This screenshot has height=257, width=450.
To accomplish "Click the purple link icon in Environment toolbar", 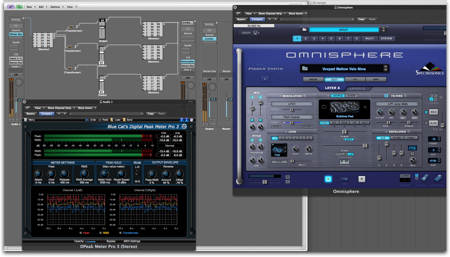I will tap(11, 7).
